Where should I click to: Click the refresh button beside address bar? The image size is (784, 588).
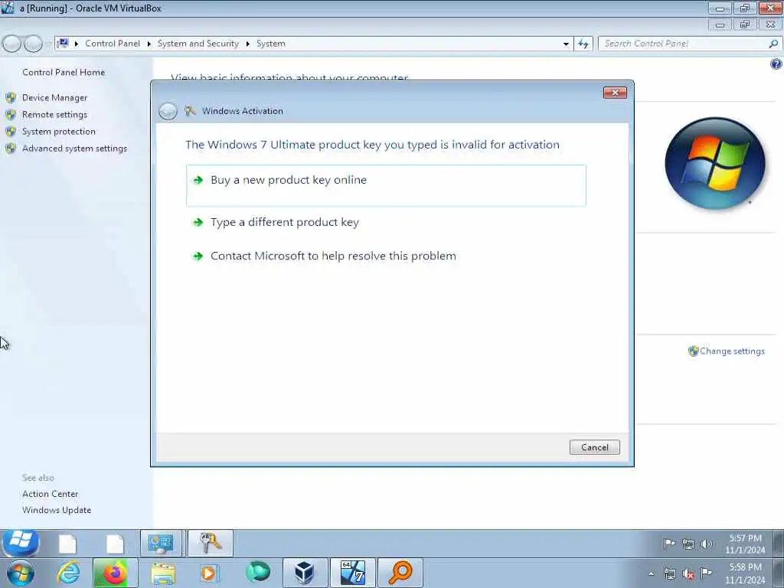click(583, 44)
